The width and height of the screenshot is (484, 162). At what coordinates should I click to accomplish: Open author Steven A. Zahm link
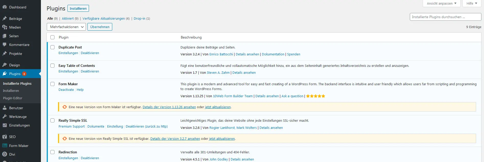218,73
